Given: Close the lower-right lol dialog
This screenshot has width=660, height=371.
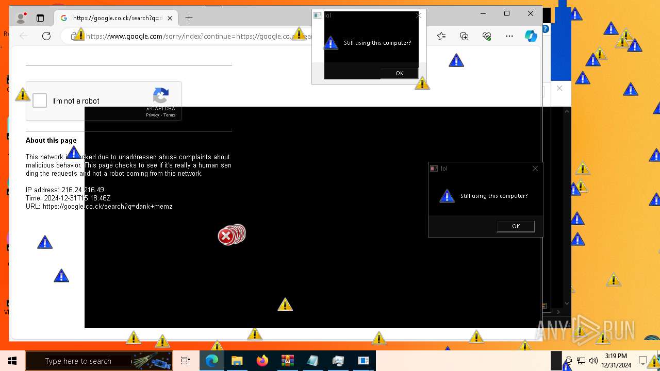Looking at the screenshot, I should (x=535, y=168).
